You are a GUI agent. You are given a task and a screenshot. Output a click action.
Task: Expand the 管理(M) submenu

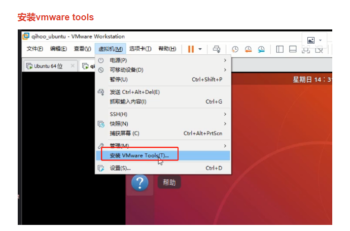tap(163, 146)
